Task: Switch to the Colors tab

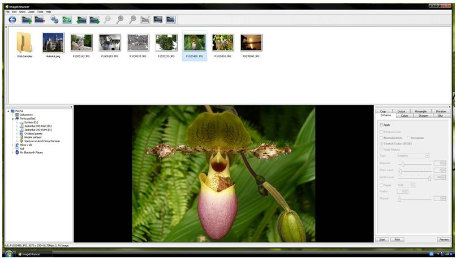Action: [405, 116]
